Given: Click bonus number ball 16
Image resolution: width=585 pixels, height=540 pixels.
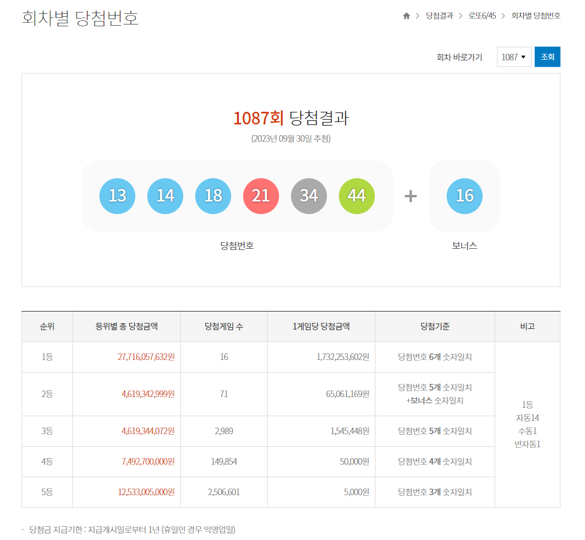Looking at the screenshot, I should click(465, 196).
